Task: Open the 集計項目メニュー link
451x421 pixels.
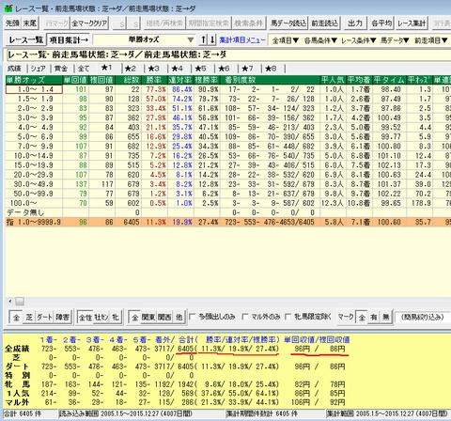Action: click(242, 40)
